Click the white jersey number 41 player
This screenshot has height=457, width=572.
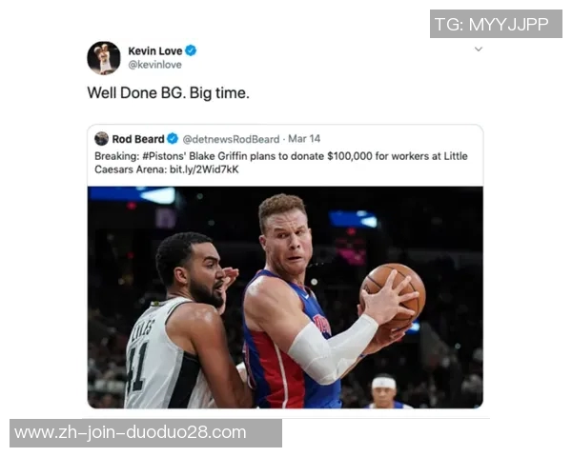tap(182, 321)
